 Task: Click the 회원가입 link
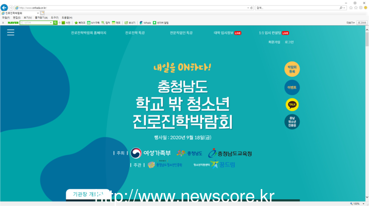[x=274, y=42]
